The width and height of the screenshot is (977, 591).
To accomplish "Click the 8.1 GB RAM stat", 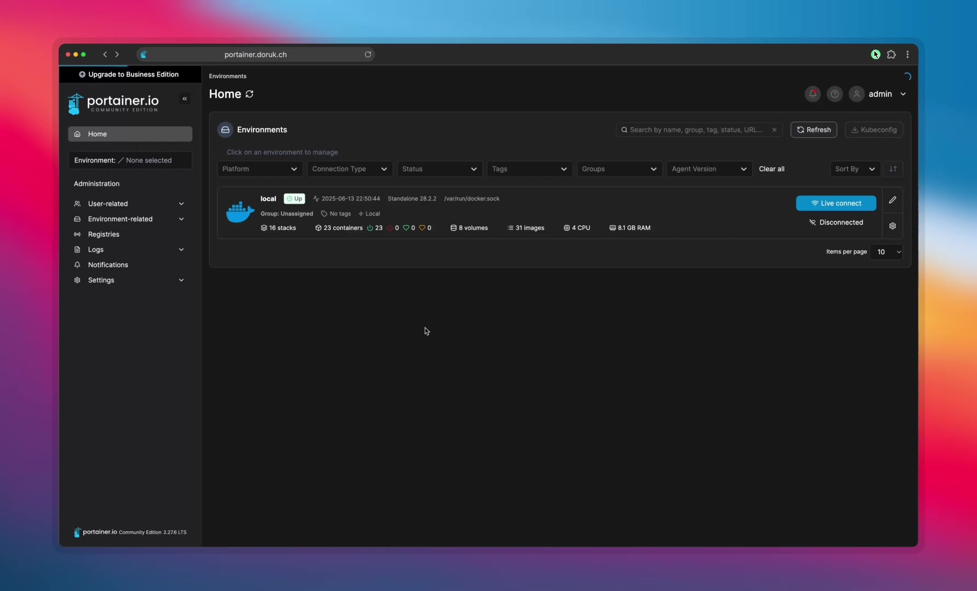I will [630, 228].
